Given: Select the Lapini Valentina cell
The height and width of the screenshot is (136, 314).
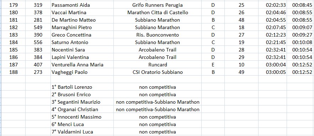Looking at the screenshot, I should [82, 57].
